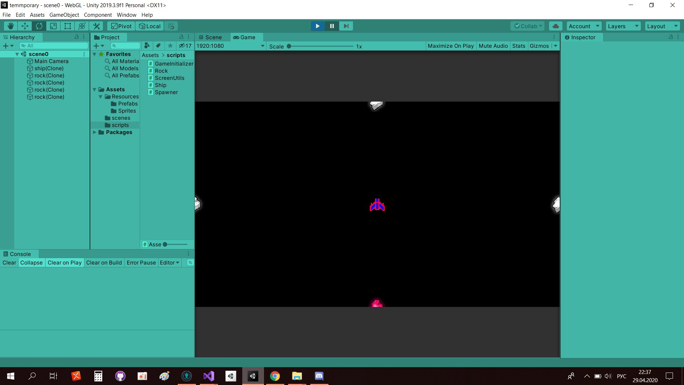Open the Console Editor dropdown
Image resolution: width=684 pixels, height=385 pixels.
click(170, 263)
